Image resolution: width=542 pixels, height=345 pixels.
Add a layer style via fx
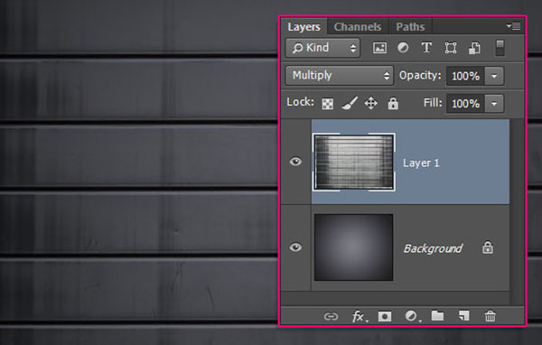pyautogui.click(x=360, y=316)
